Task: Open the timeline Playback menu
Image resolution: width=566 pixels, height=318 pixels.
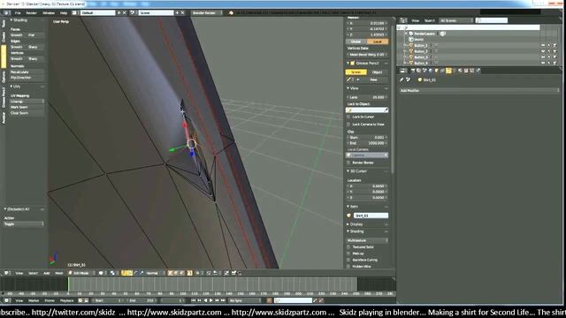Action: point(67,300)
